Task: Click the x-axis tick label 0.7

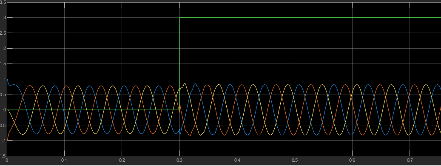Action: click(410, 160)
